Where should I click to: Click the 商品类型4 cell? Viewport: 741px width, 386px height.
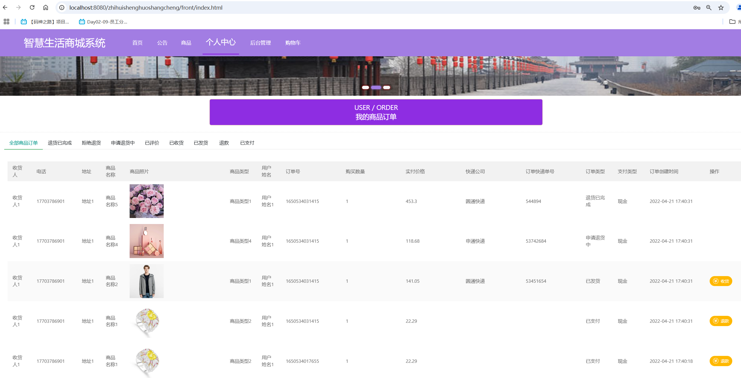(240, 241)
